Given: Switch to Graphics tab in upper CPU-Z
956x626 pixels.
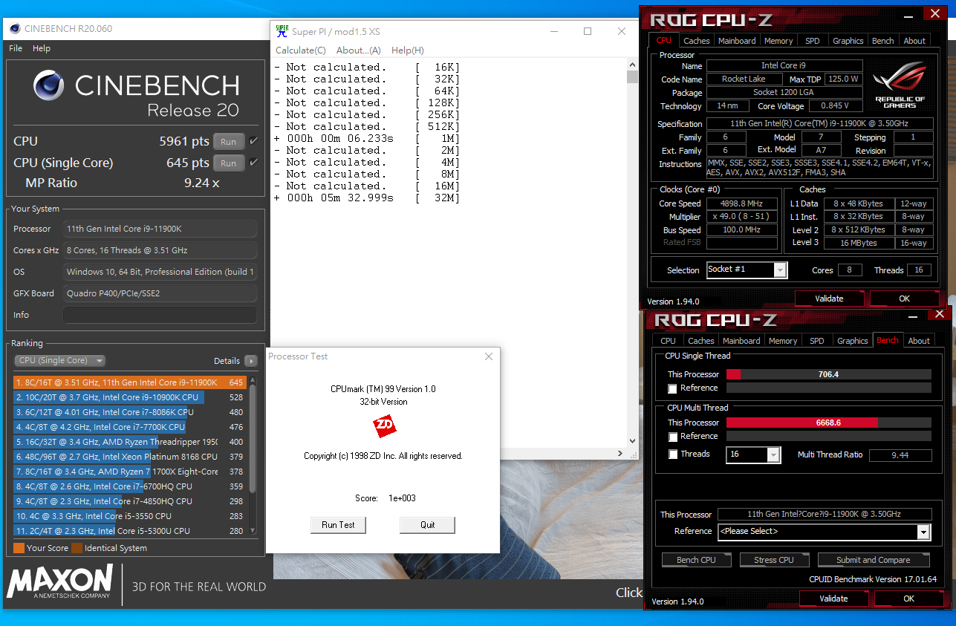Looking at the screenshot, I should click(x=848, y=41).
